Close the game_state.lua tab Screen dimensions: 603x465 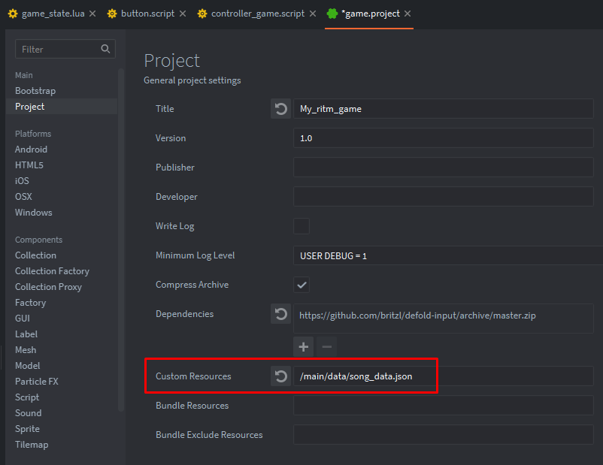(x=92, y=14)
